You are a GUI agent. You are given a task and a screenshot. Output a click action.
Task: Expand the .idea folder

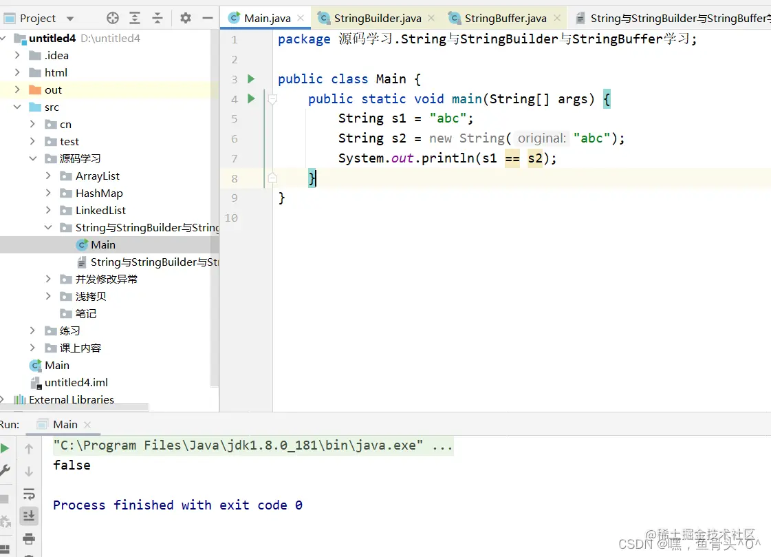click(x=17, y=55)
